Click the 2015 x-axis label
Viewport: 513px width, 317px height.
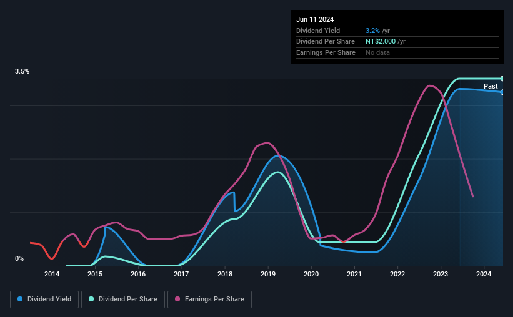95,274
